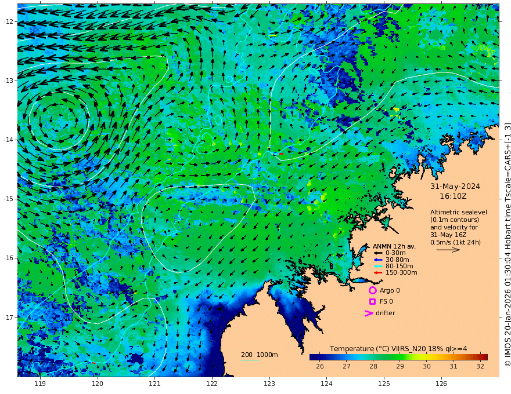Click the Altimetric sealevel caption text

pyautogui.click(x=459, y=212)
